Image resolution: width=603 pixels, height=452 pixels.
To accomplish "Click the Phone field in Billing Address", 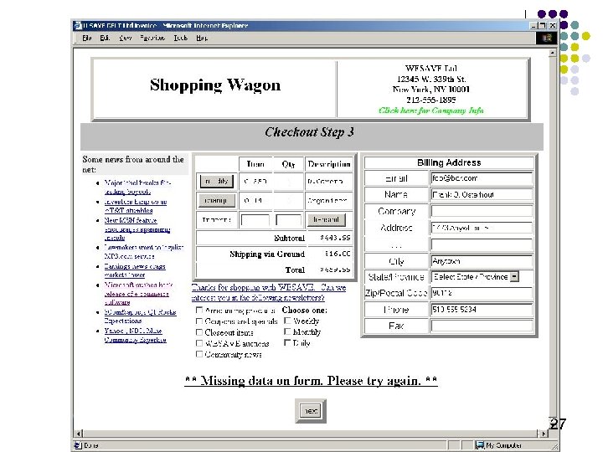I will (482, 310).
